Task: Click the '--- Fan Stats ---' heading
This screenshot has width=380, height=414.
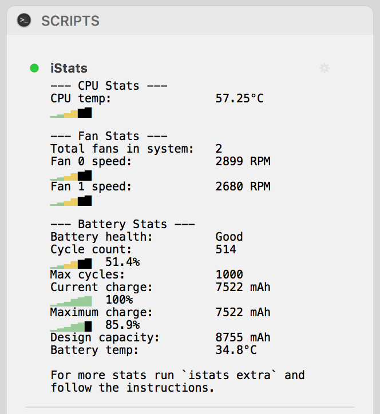Action: coord(109,136)
